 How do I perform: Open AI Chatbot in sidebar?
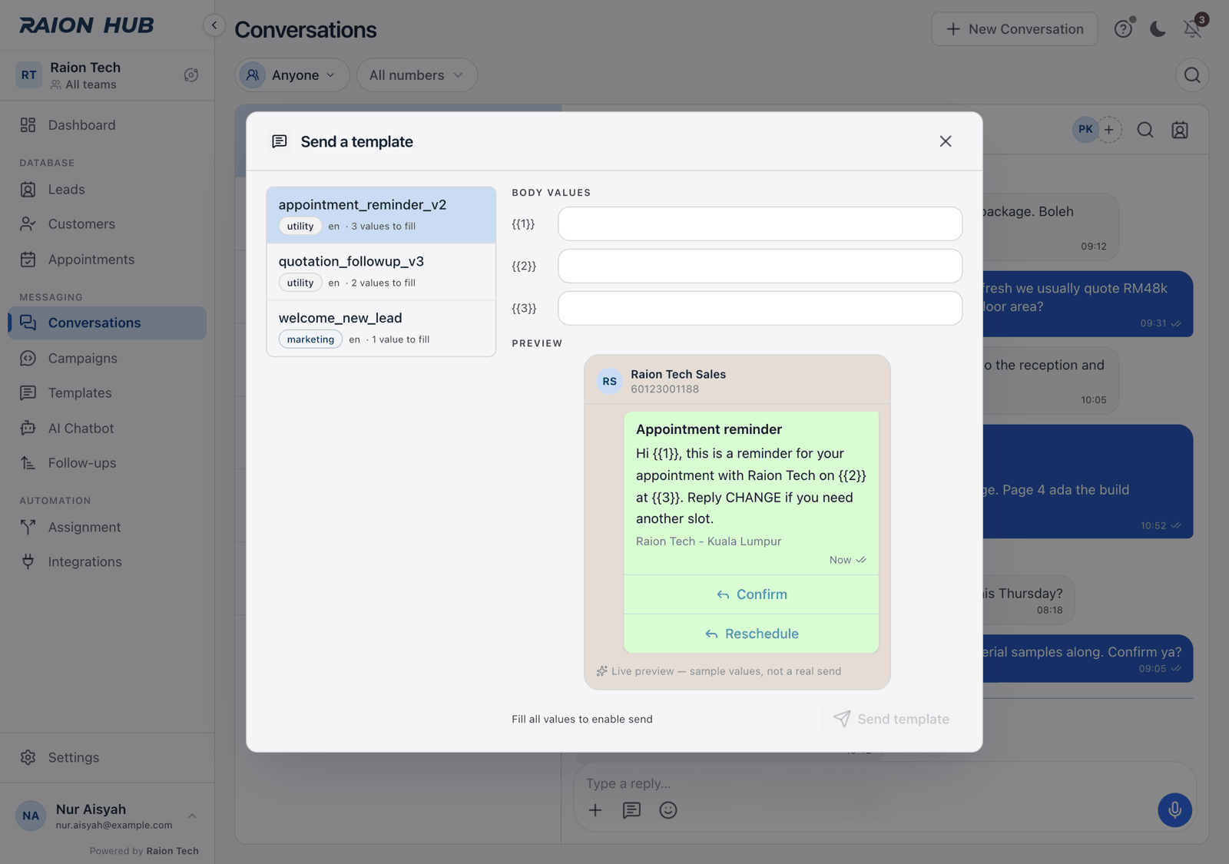[x=107, y=429]
